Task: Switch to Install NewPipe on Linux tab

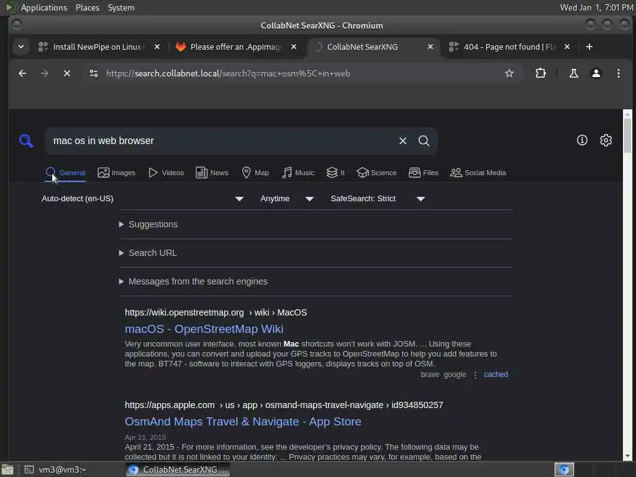Action: pyautogui.click(x=97, y=47)
